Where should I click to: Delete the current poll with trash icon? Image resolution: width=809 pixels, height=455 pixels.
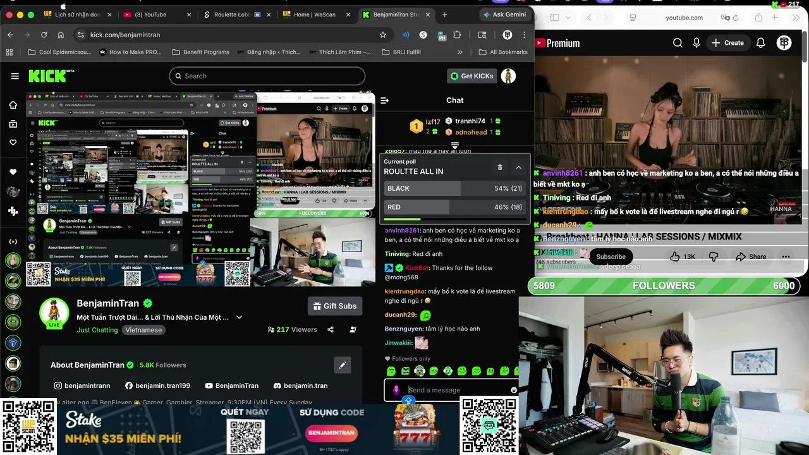coord(499,167)
